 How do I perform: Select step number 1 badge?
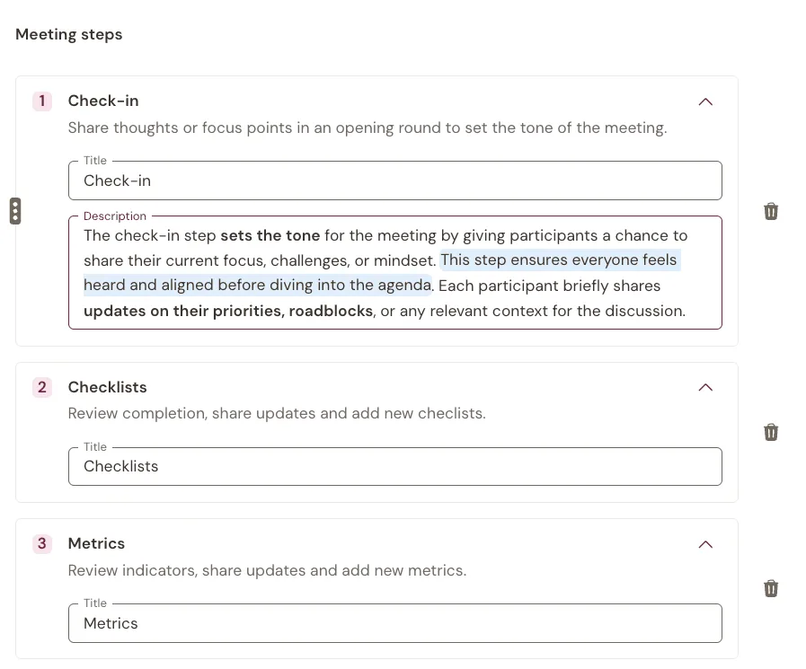(42, 101)
